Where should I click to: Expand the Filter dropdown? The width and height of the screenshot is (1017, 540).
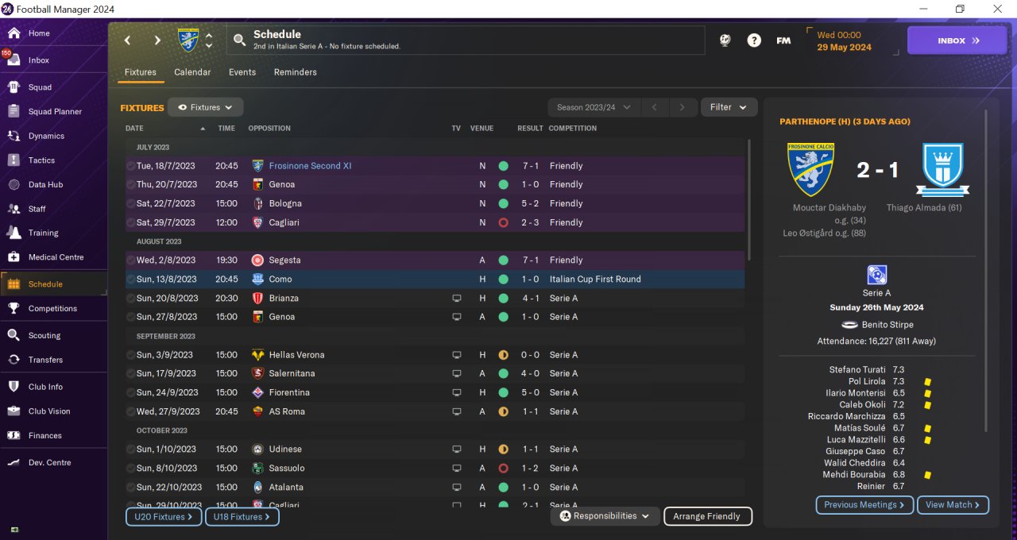[729, 107]
